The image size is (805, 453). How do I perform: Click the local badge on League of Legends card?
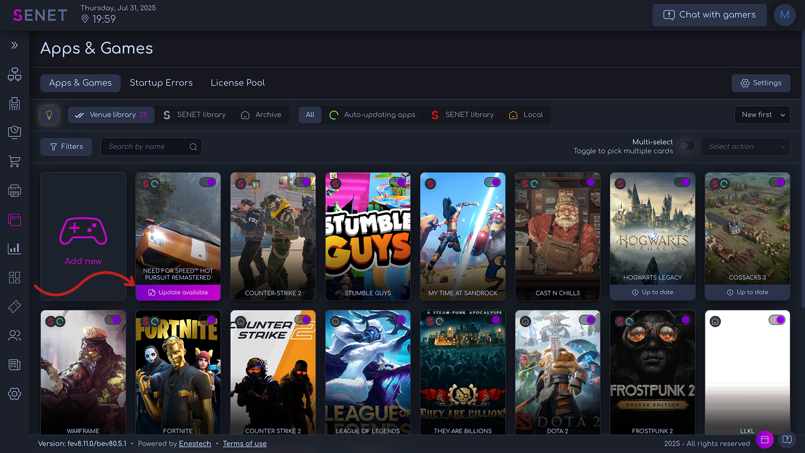point(335,321)
